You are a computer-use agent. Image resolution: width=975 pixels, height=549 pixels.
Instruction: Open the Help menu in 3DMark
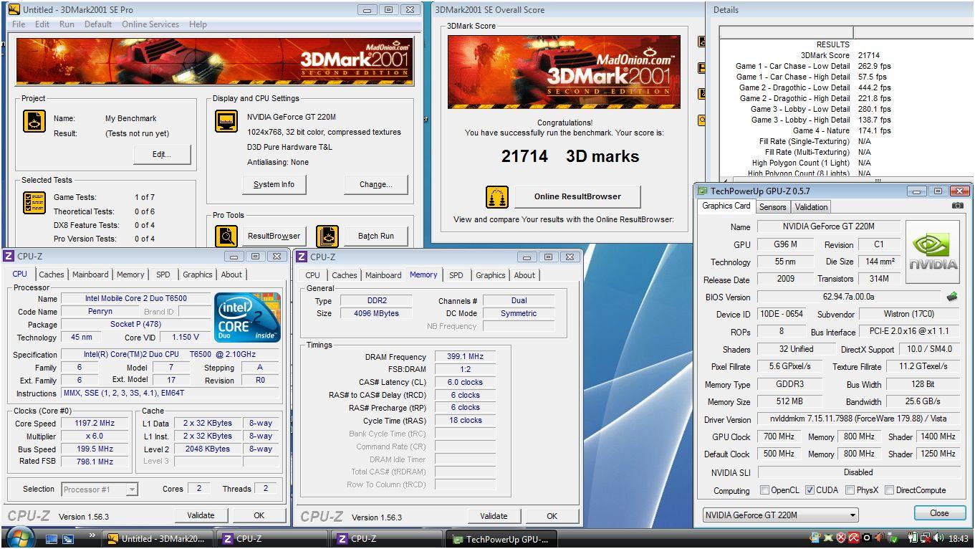click(x=198, y=24)
